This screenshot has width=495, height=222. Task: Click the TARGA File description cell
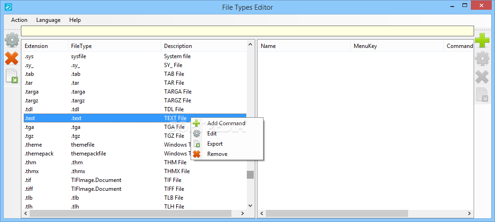(178, 92)
